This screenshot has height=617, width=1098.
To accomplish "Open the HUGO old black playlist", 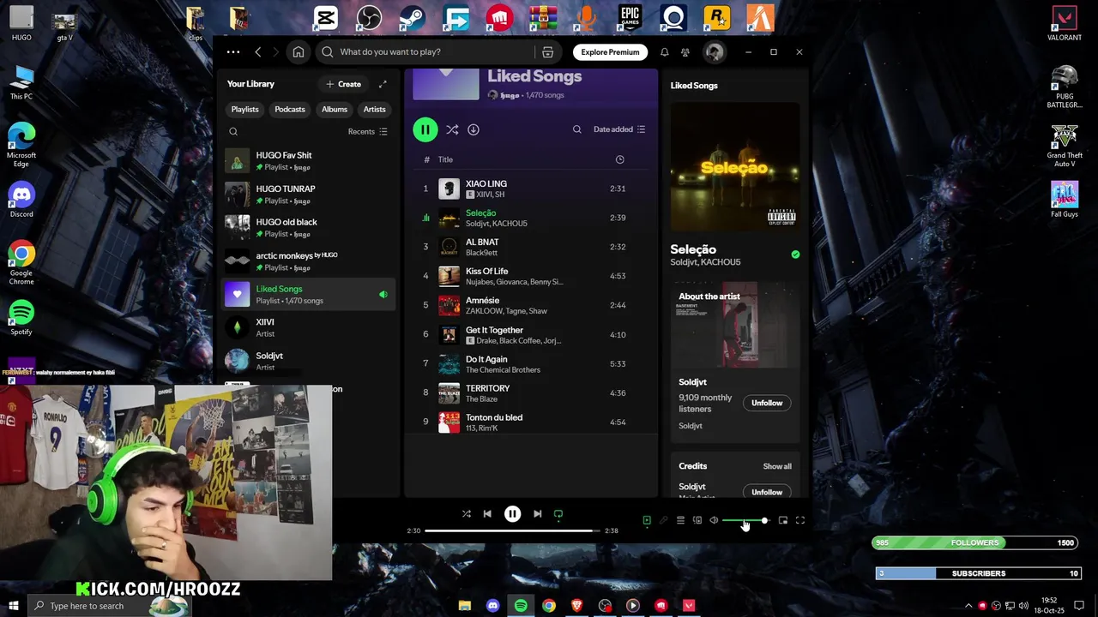I will pyautogui.click(x=309, y=227).
